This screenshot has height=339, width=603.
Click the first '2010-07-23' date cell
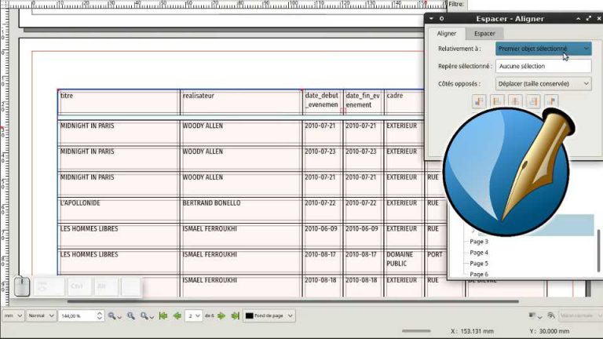pos(322,159)
